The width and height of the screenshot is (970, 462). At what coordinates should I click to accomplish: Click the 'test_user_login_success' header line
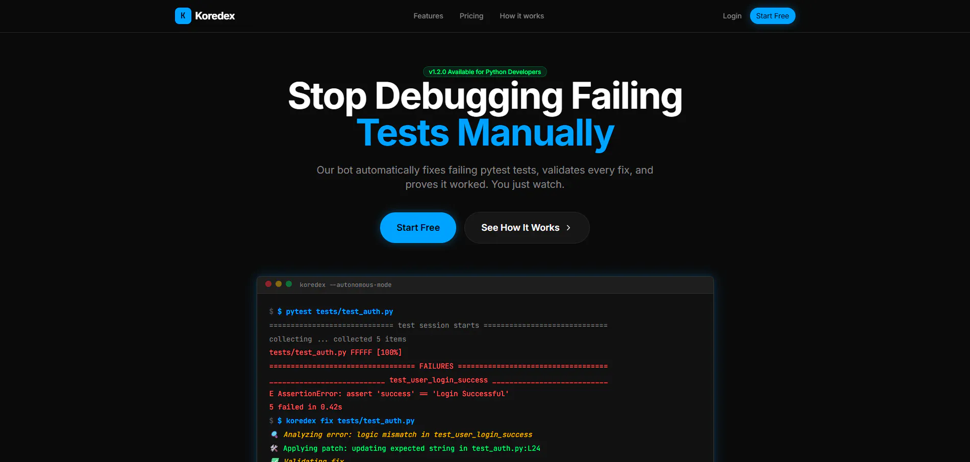tap(438, 380)
